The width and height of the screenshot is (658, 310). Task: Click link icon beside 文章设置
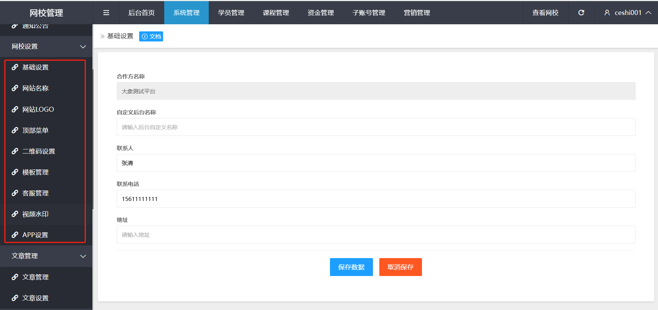15,298
